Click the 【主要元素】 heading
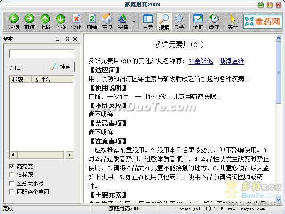 pos(108,195)
